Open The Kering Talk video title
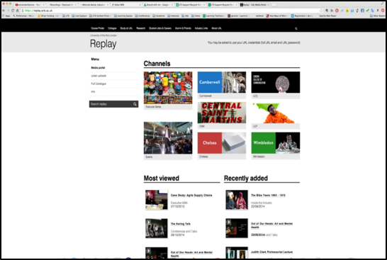387x260 pixels. pyautogui.click(x=181, y=224)
